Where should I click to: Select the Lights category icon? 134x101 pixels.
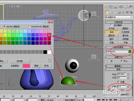pos(115,12)
